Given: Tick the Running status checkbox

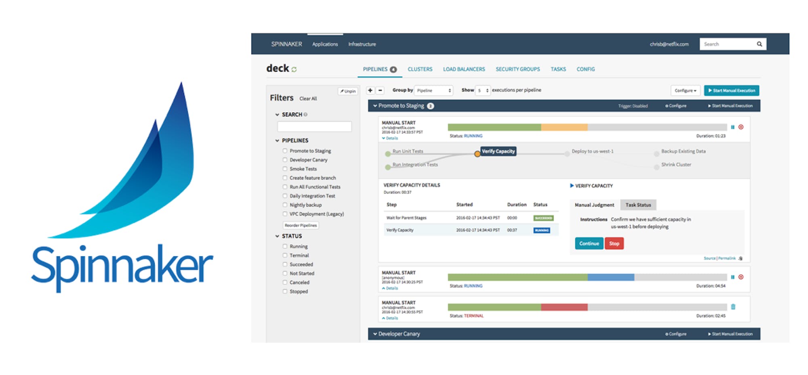Looking at the screenshot, I should pyautogui.click(x=285, y=246).
